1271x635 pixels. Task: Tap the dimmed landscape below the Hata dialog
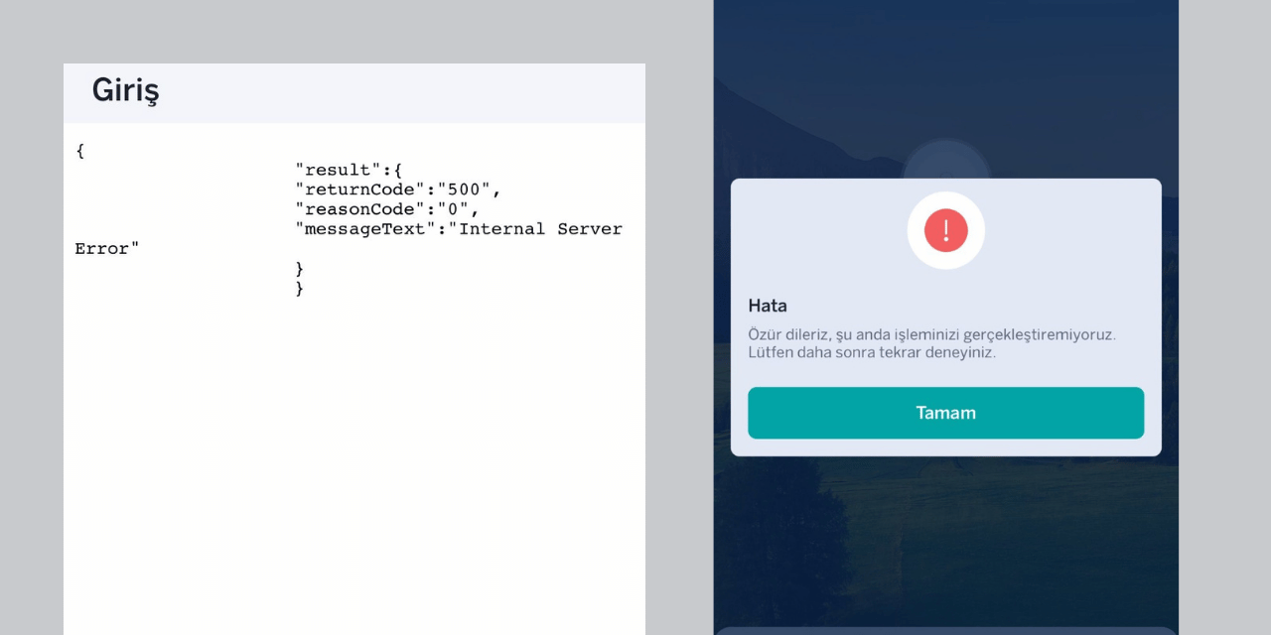click(945, 536)
